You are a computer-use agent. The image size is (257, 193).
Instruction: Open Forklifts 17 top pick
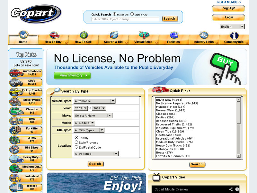pyautogui.click(x=26, y=130)
